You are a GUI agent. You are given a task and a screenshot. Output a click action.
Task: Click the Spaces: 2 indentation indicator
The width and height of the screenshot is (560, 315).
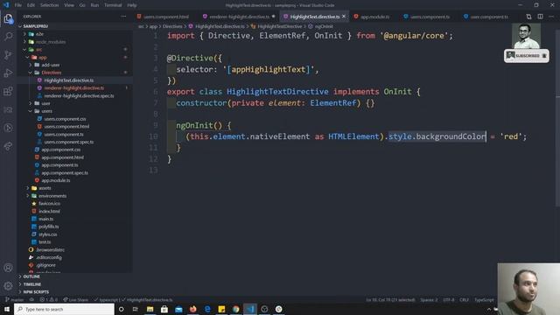(429, 299)
